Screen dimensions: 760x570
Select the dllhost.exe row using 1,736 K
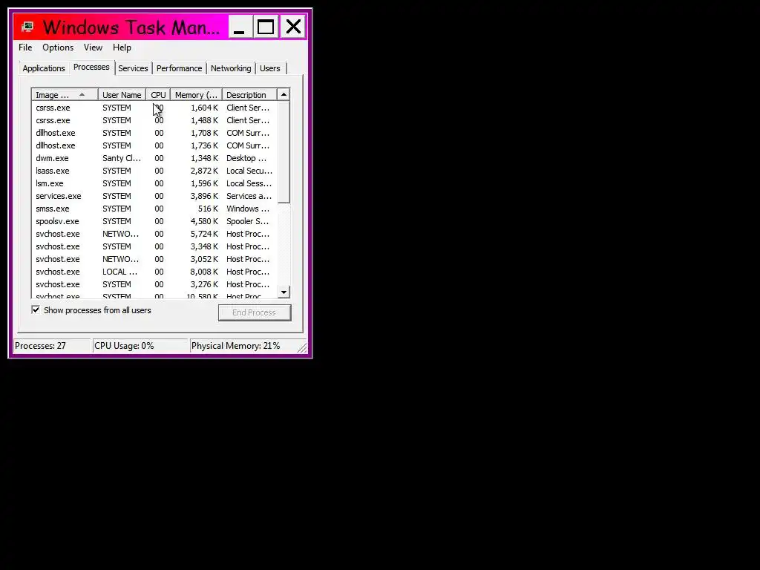point(154,145)
